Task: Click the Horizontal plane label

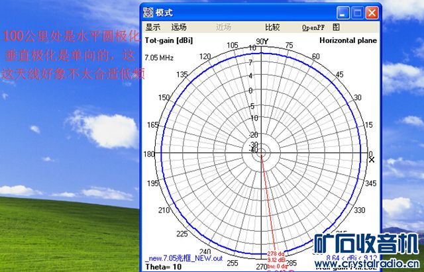Action: 348,40
